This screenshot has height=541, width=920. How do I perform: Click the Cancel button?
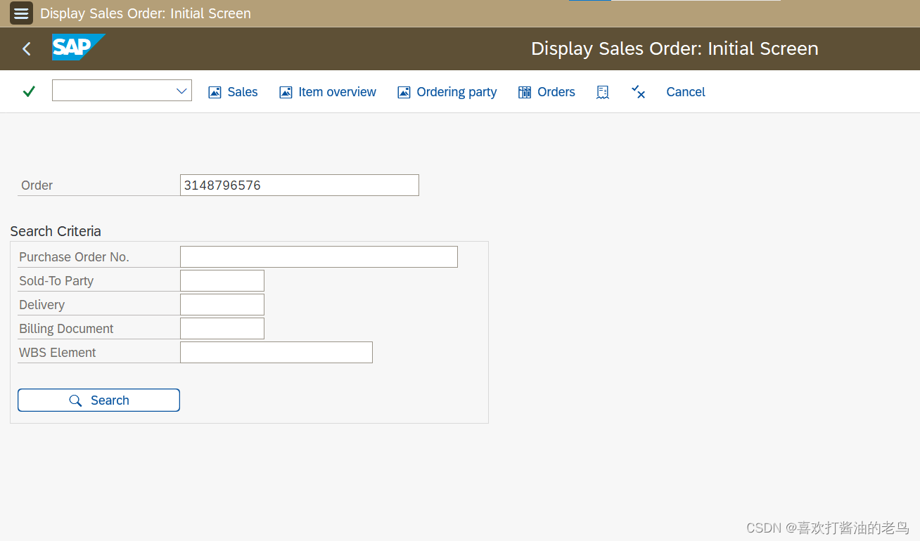(x=686, y=92)
